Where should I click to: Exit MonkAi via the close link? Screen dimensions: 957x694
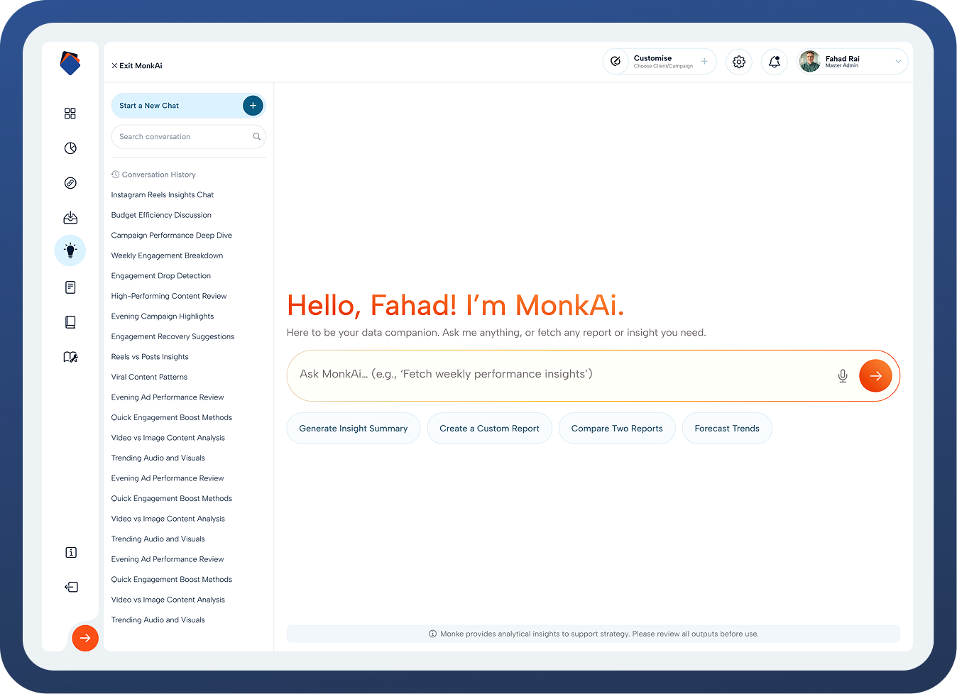[137, 66]
